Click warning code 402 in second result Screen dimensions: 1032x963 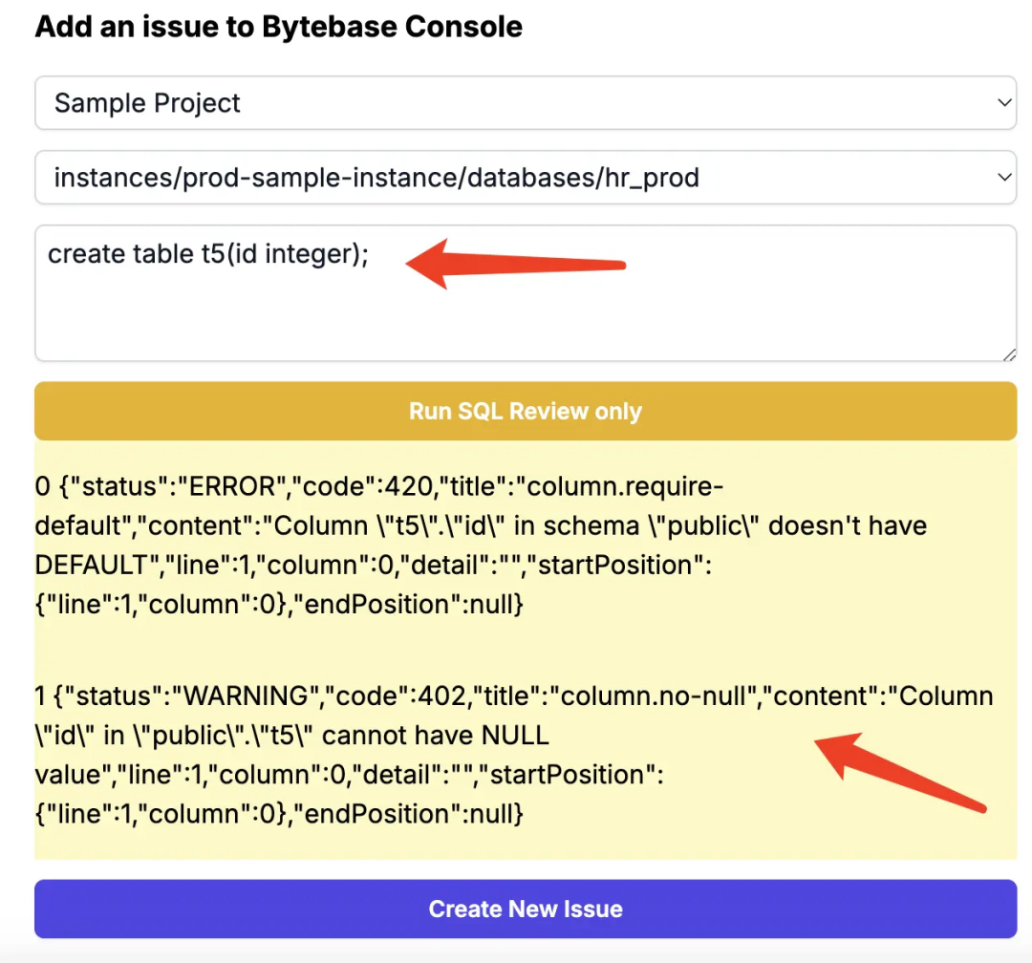(x=441, y=695)
